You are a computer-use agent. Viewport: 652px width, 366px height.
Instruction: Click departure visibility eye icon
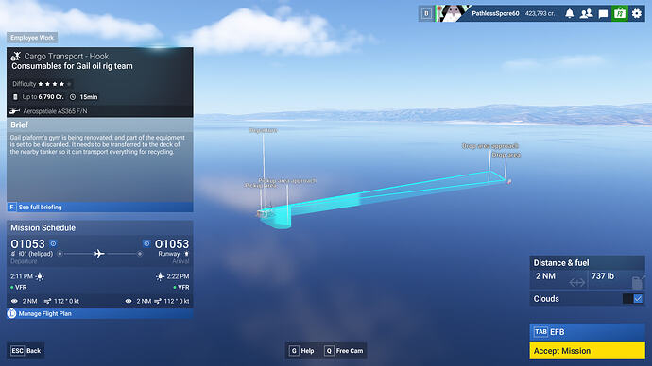[14, 301]
